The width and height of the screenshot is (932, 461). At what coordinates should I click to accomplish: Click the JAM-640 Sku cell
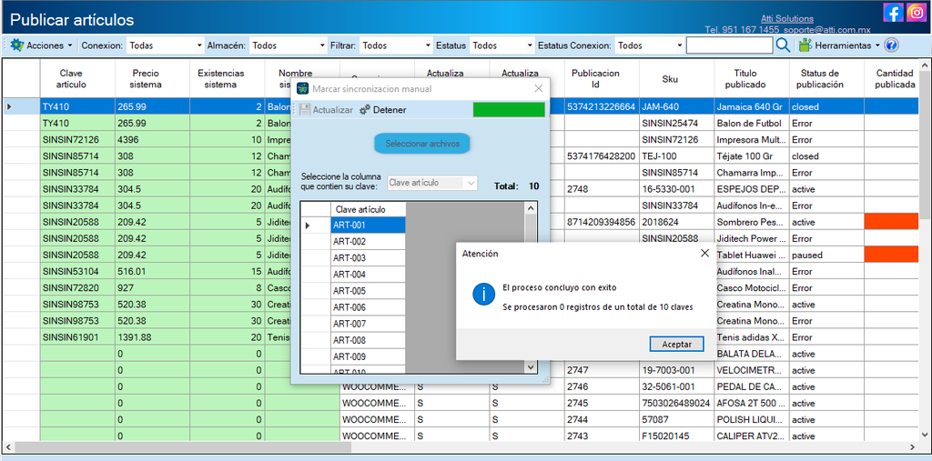(677, 107)
